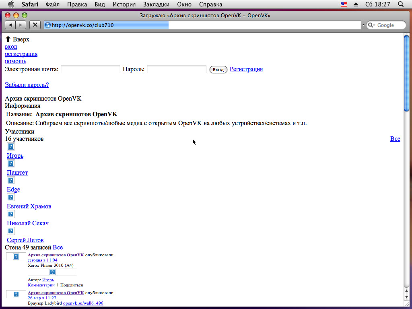
Task: Open Комментарии link under first post
Action: pos(41,285)
